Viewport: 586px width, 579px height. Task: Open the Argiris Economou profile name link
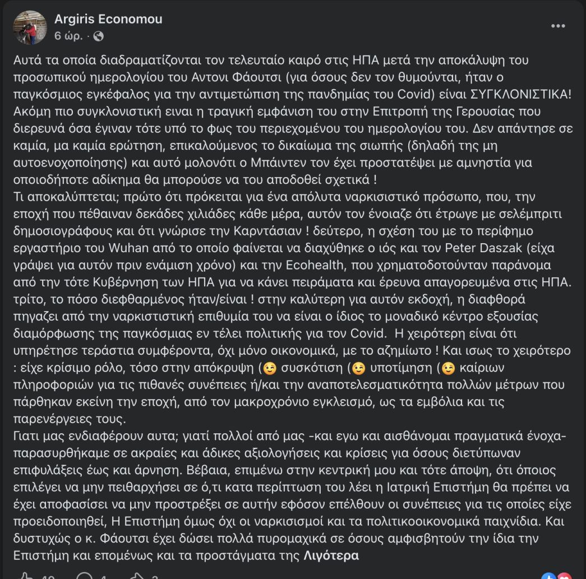108,19
